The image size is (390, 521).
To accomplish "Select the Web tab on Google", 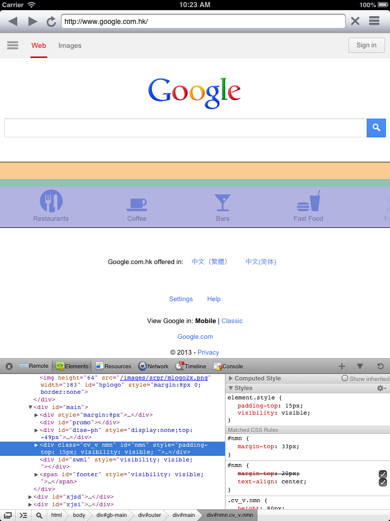I will pos(39,45).
